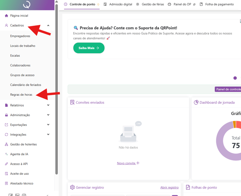Select Regras de horas in sidebar

click(x=21, y=95)
